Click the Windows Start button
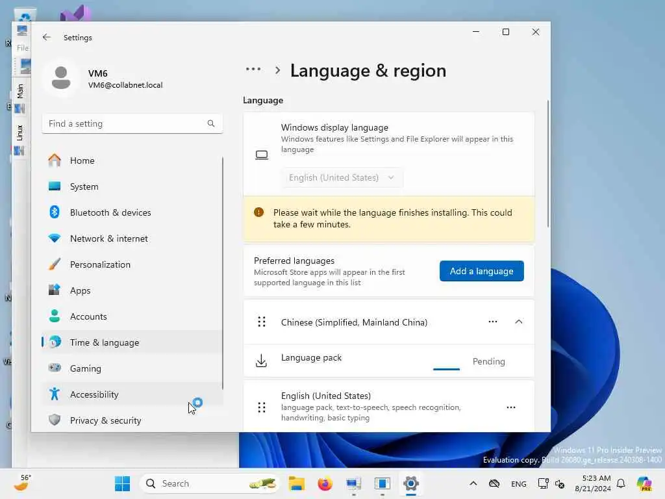This screenshot has width=665, height=499. click(x=123, y=483)
